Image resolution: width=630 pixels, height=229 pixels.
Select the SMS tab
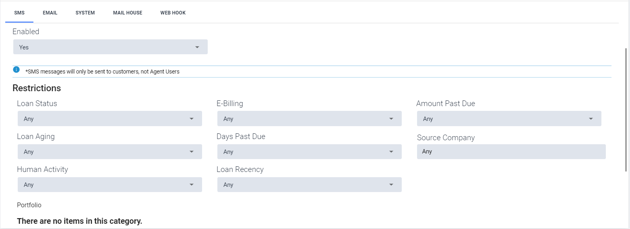click(x=19, y=13)
